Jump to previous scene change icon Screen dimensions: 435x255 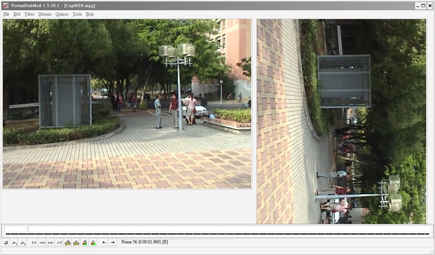[x=85, y=243]
